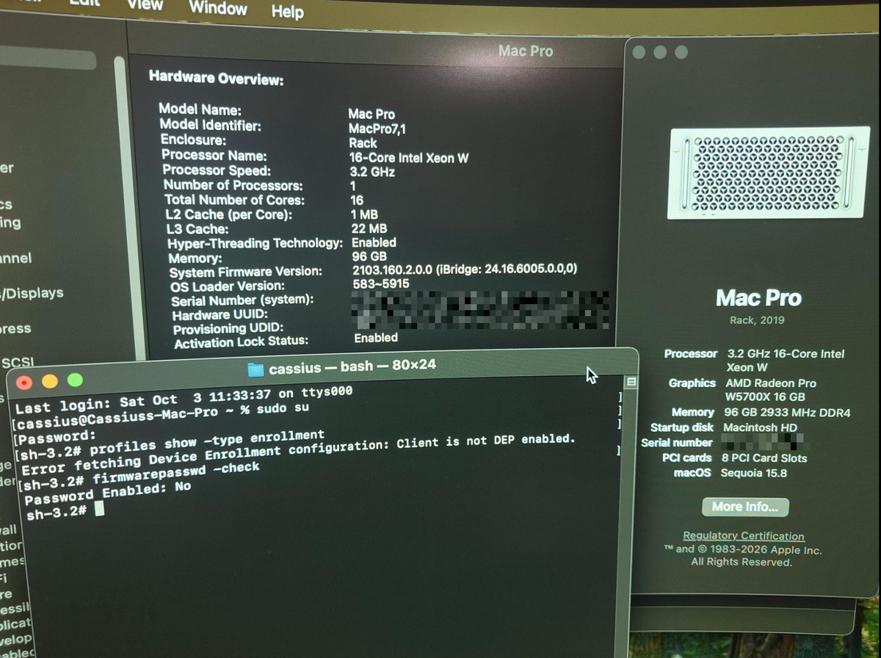Click the Mac Pro rack image
Screen dimensions: 881x658
pos(769,173)
